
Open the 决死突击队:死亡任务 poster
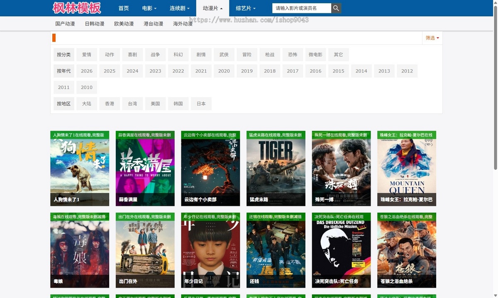(x=341, y=250)
